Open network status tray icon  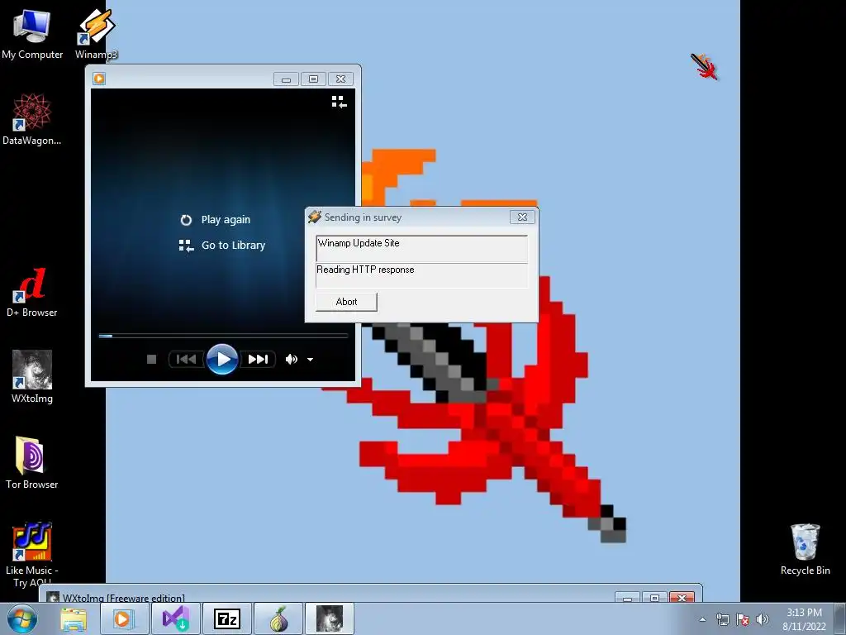pos(722,619)
